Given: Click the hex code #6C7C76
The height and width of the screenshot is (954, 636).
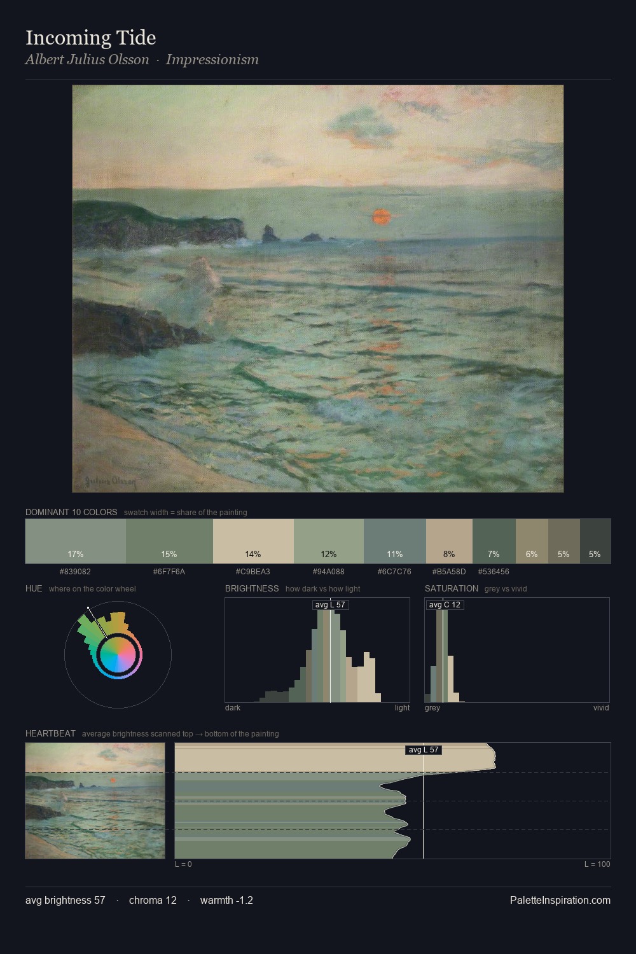Looking at the screenshot, I should coord(394,572).
